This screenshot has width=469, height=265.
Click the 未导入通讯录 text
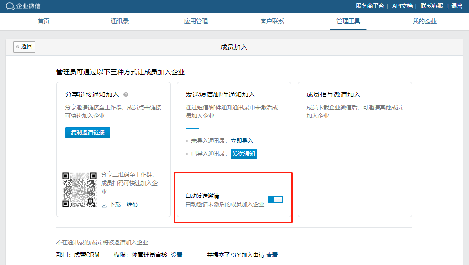click(x=208, y=140)
